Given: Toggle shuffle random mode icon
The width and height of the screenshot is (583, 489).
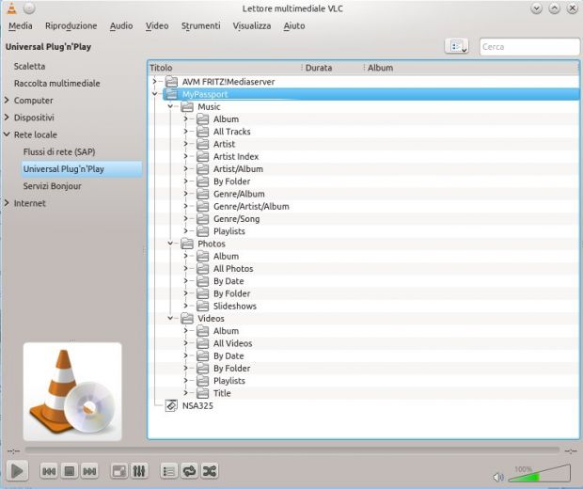Looking at the screenshot, I should (210, 471).
